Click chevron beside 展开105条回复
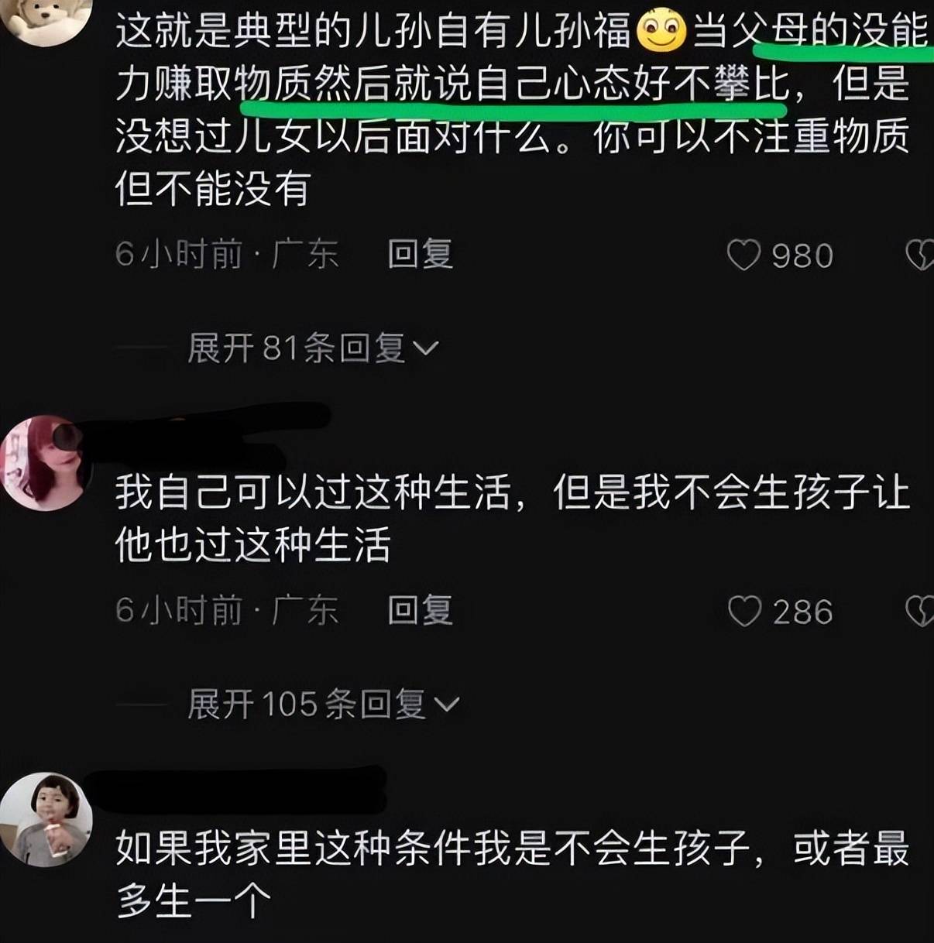This screenshot has width=934, height=943. 447,705
